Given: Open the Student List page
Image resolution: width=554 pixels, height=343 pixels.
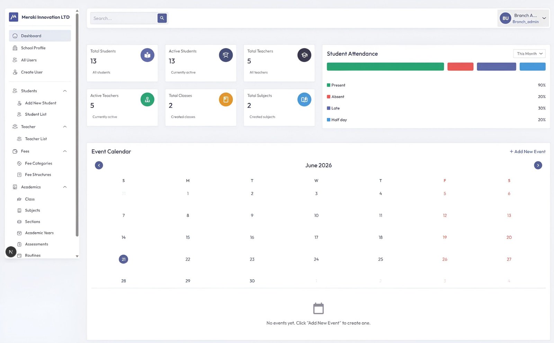Looking at the screenshot, I should 36,114.
